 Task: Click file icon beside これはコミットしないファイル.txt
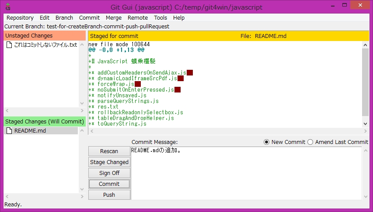click(x=9, y=44)
